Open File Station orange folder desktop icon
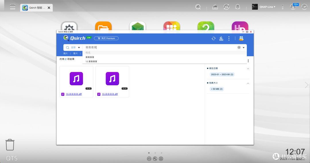Viewport: 310px width, 163px height. click(103, 26)
